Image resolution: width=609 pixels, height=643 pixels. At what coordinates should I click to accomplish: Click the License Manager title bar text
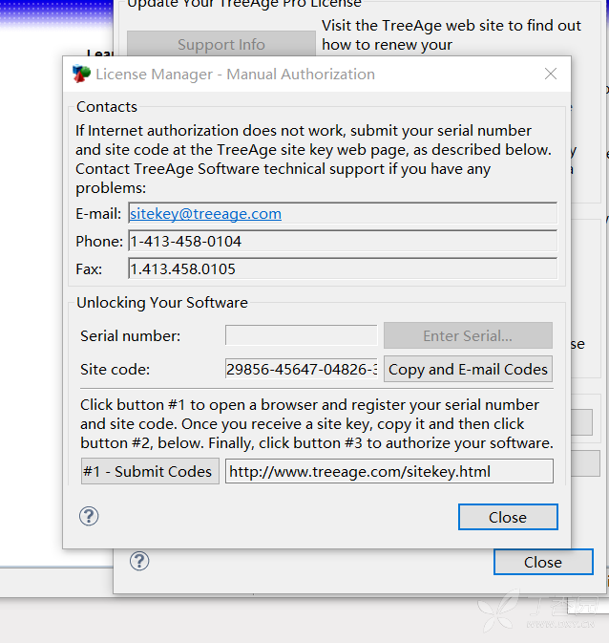[235, 75]
